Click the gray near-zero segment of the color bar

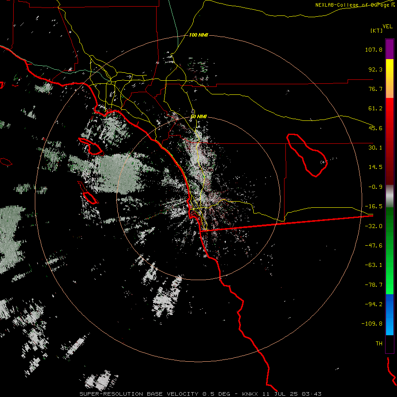390,196
